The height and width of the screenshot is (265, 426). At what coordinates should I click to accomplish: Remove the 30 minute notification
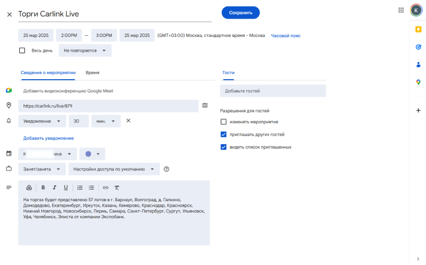coord(128,120)
